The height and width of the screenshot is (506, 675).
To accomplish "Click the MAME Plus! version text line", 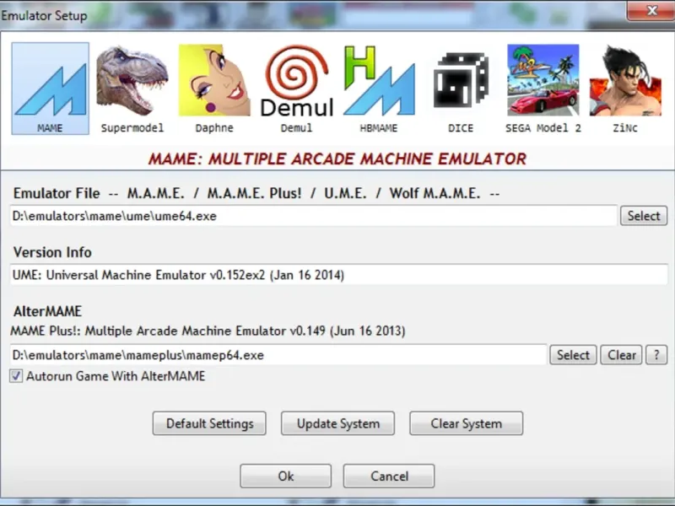I will tap(208, 331).
